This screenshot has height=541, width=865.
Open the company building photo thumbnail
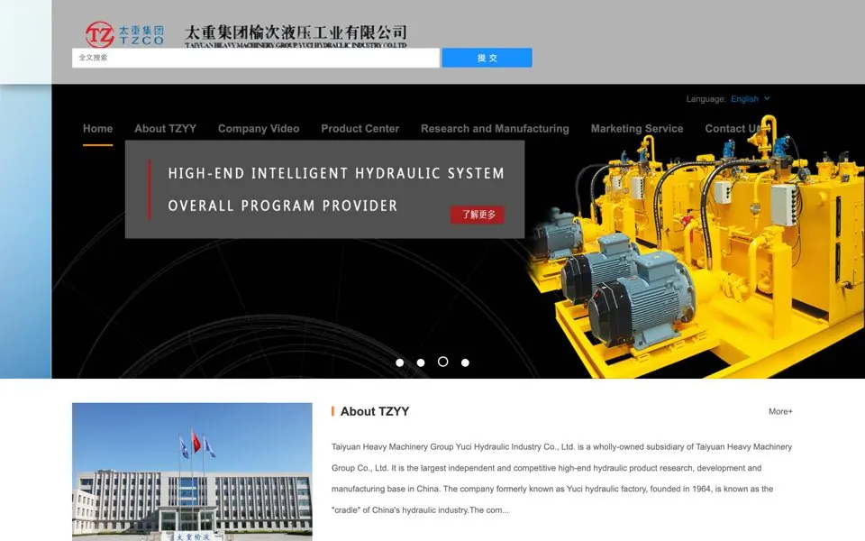pos(192,472)
